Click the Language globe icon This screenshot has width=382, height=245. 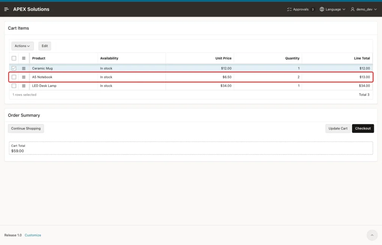click(322, 9)
